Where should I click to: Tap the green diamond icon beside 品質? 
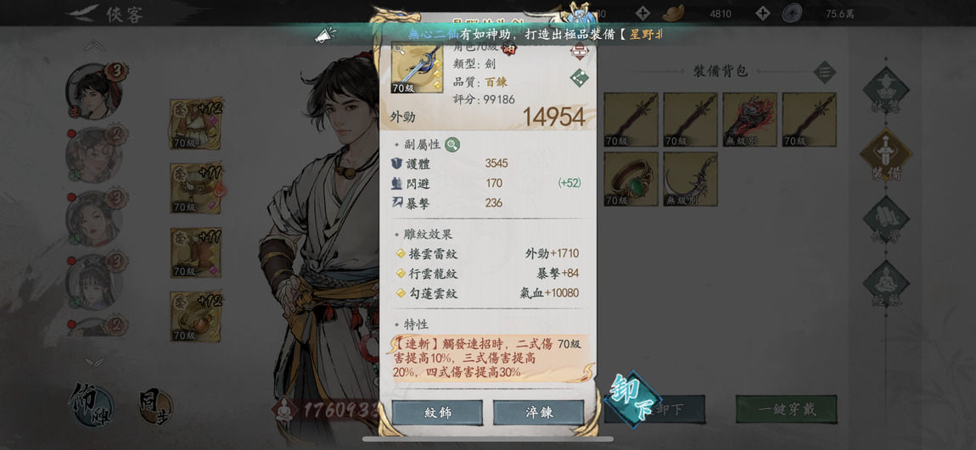coord(580,78)
